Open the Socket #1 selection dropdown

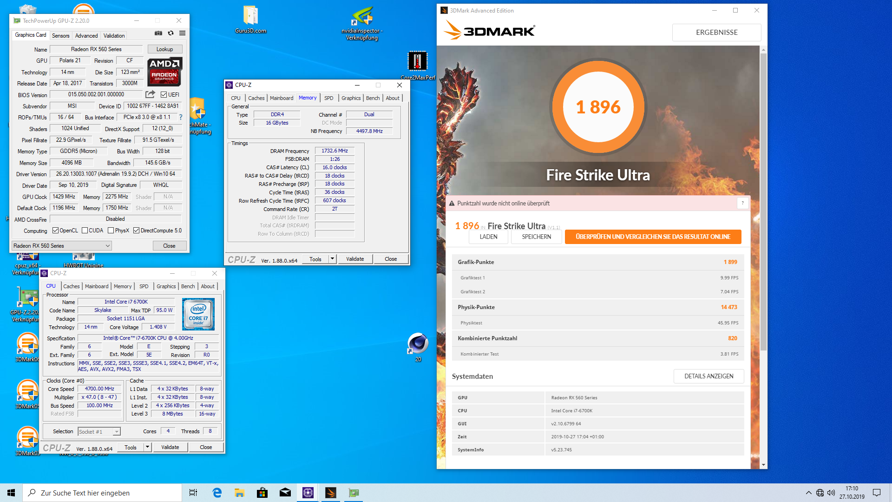(x=99, y=432)
